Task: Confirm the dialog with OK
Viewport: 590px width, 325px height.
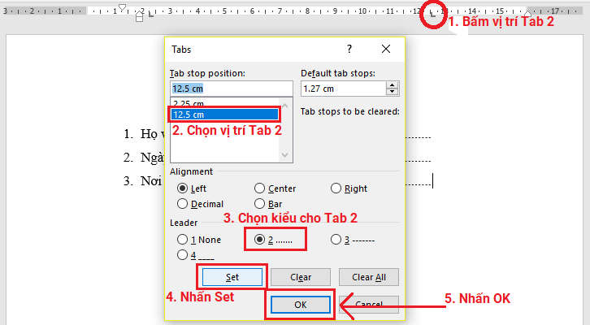Action: click(300, 304)
